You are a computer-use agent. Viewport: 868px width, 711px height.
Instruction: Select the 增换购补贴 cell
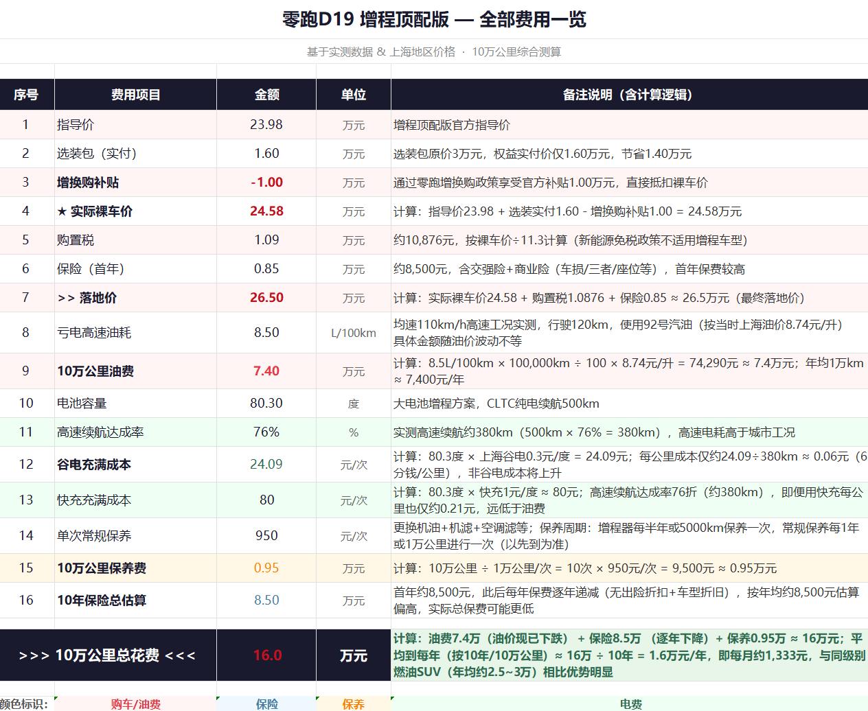pyautogui.click(x=135, y=183)
